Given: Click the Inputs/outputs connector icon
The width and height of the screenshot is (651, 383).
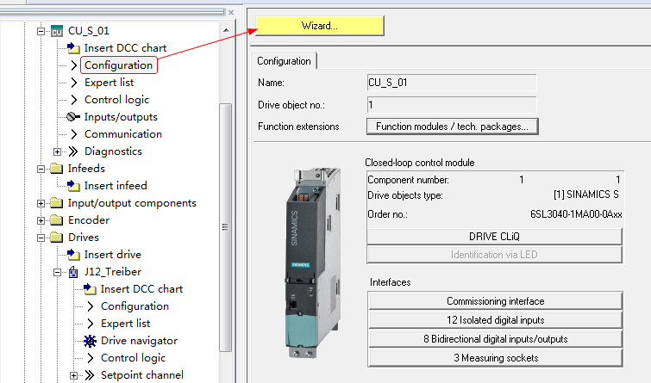Looking at the screenshot, I should click(73, 117).
